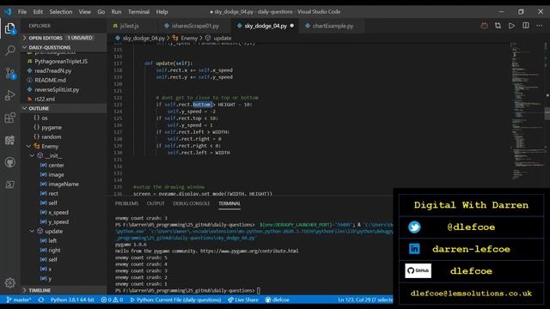
Task: Switch to the Problems panel tab
Action: tap(126, 203)
